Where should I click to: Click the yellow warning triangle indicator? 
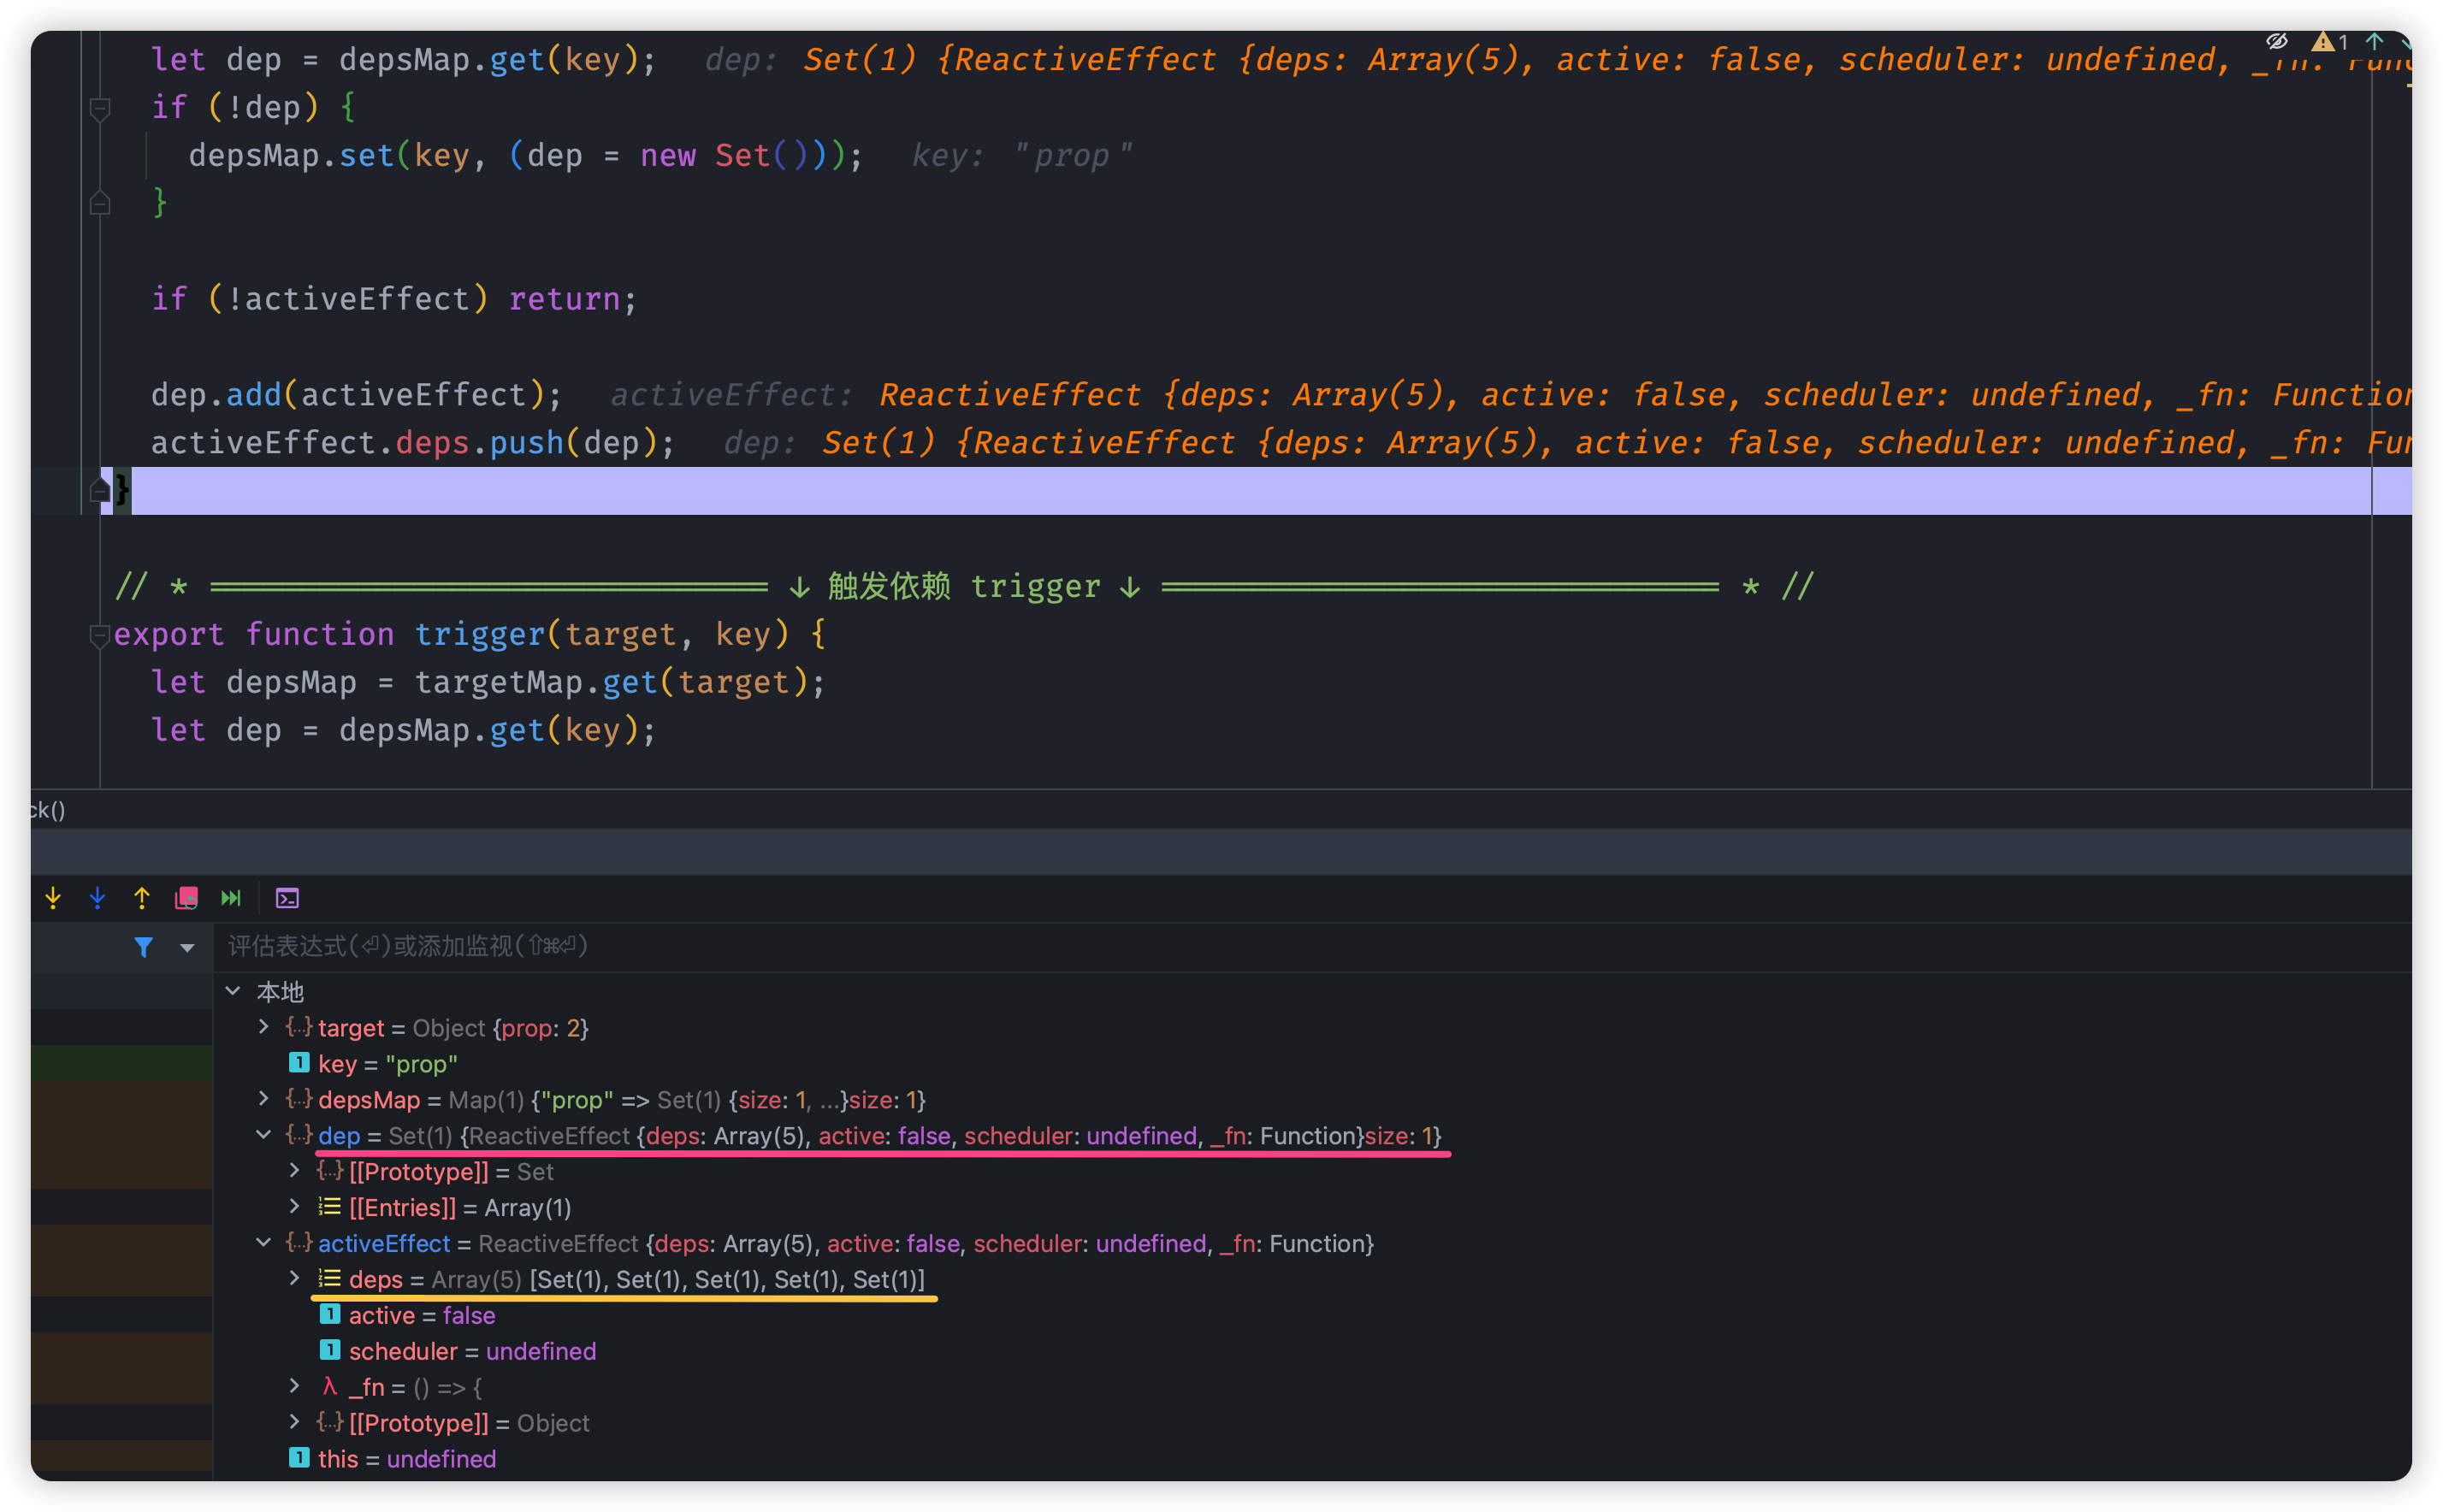[2322, 41]
